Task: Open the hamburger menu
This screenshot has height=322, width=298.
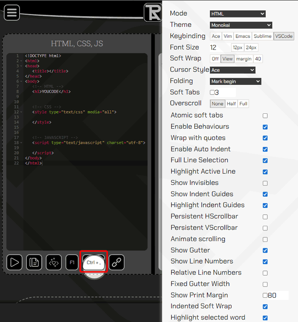Action: click(x=11, y=13)
